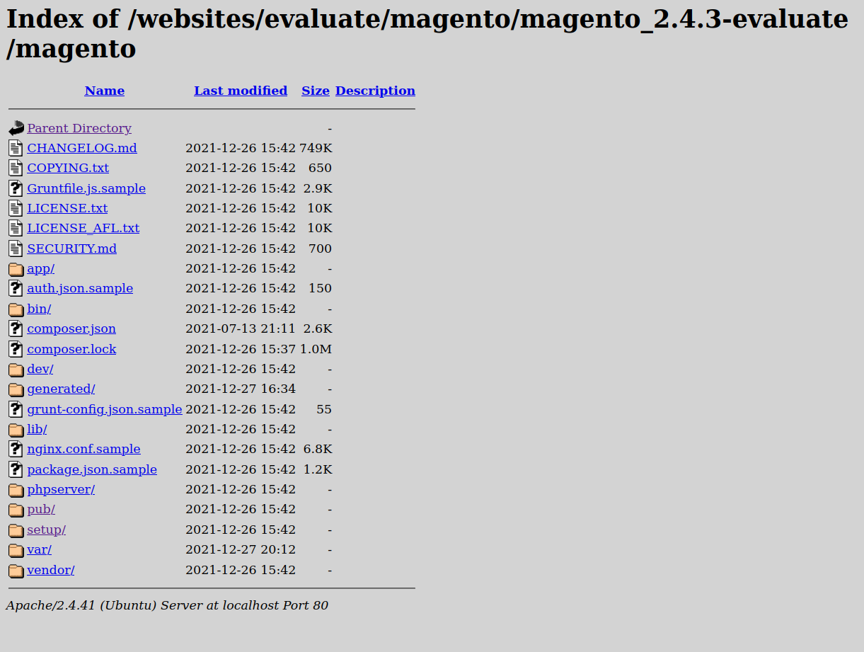This screenshot has height=652, width=864.
Task: Sort listing by Size
Action: tap(316, 90)
